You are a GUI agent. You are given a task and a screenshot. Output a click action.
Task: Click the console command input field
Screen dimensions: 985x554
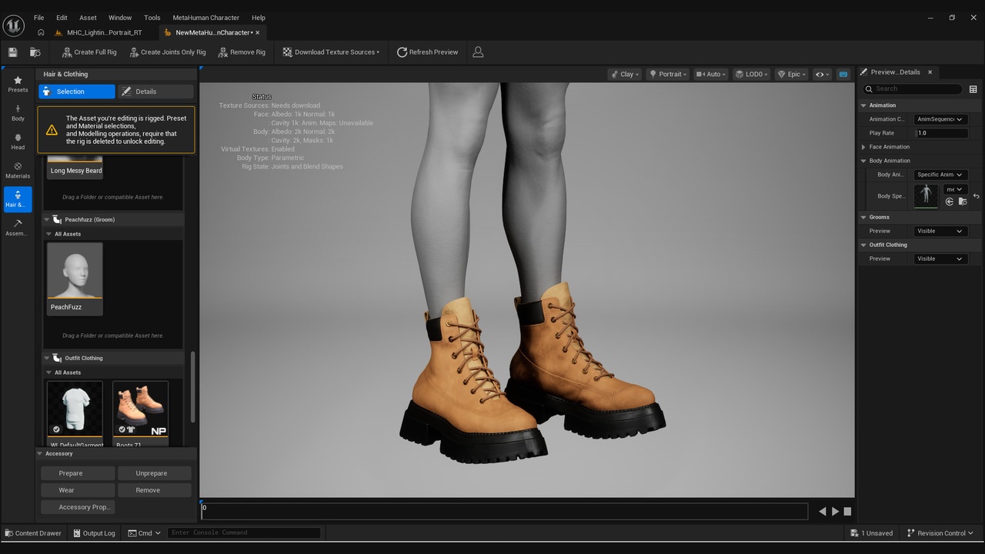pyautogui.click(x=244, y=532)
